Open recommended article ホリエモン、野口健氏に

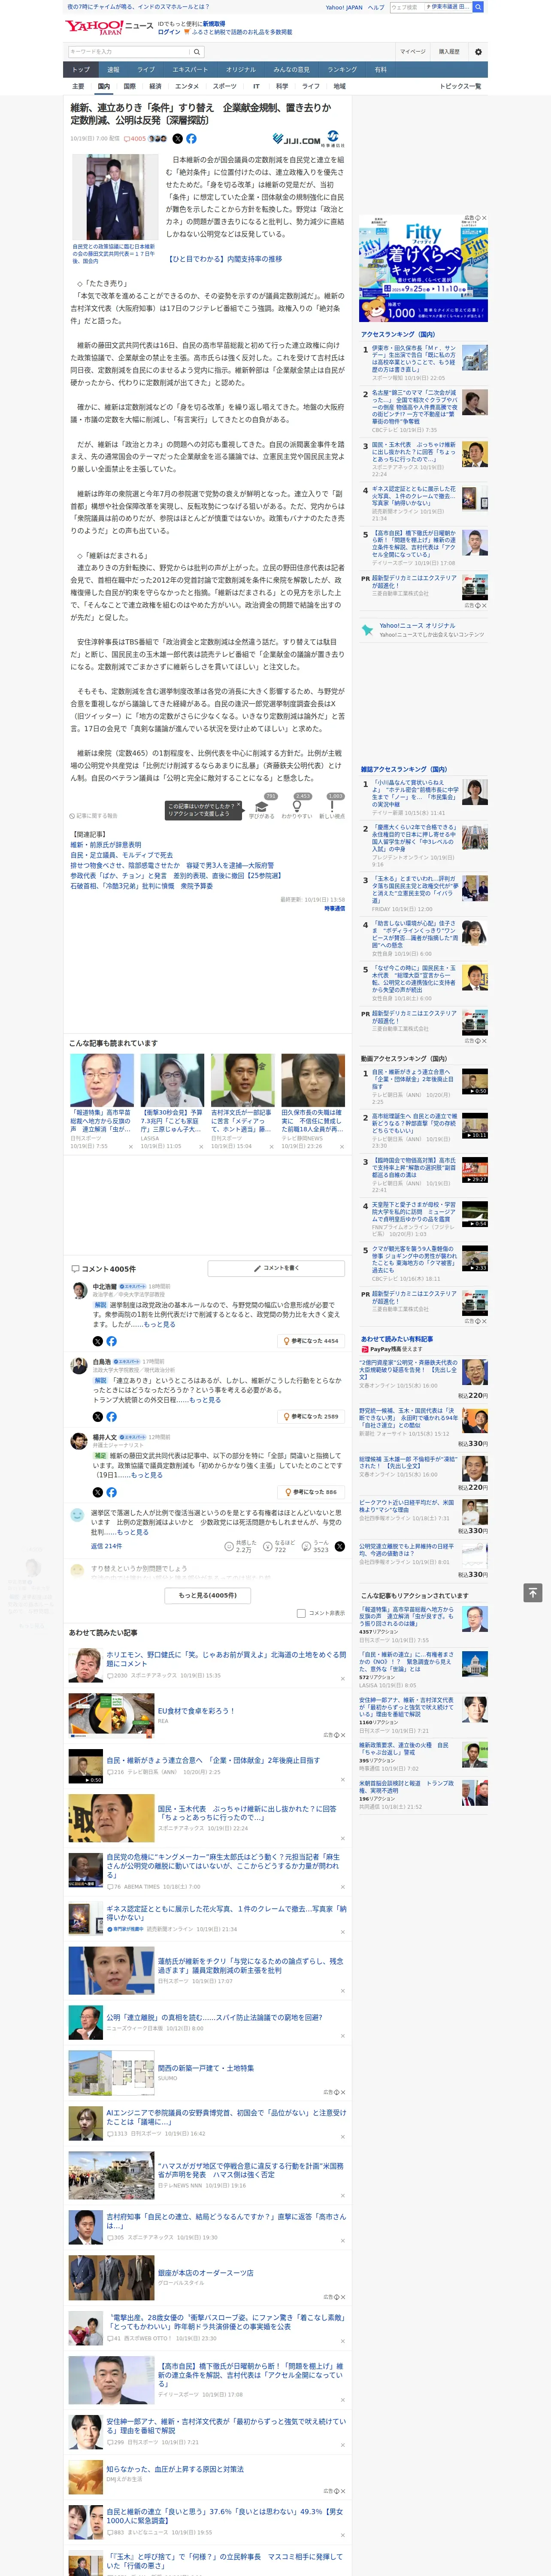pos(226,1659)
